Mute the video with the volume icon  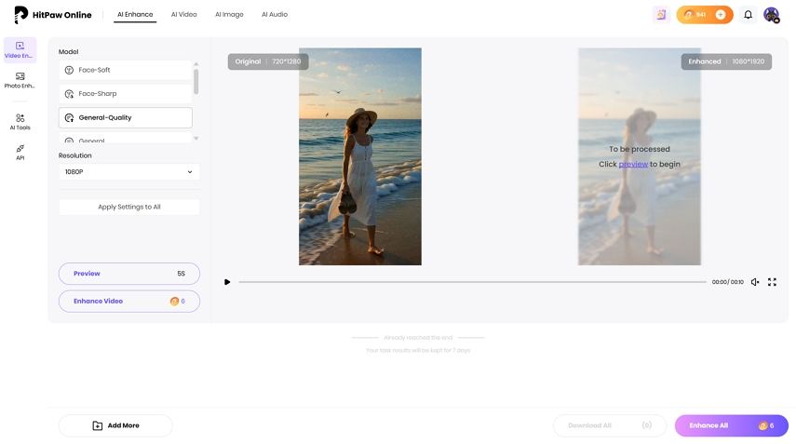point(755,282)
